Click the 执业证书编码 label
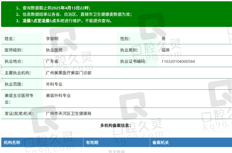Screen dimensions: 232x153 click(x=133, y=61)
